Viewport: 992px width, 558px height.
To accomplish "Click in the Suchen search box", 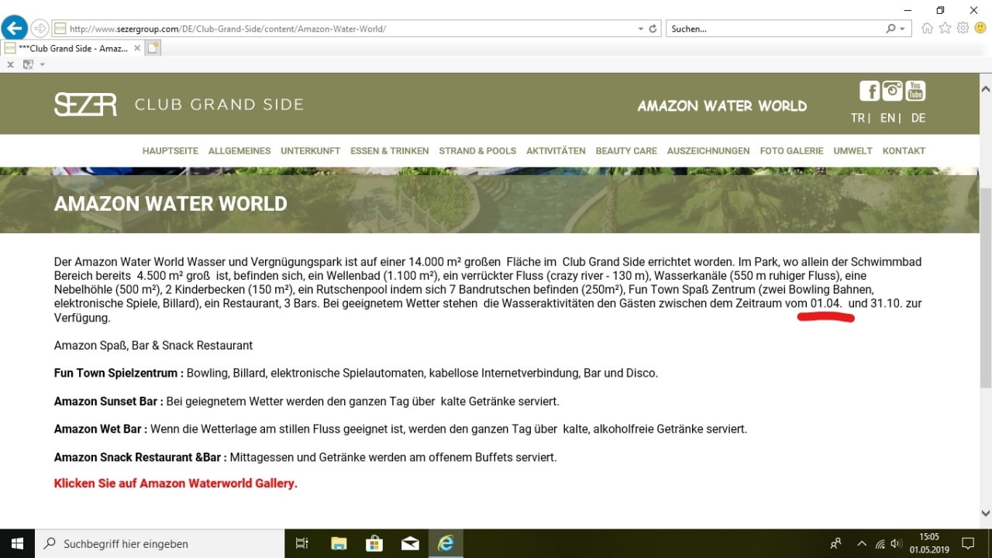I will point(775,29).
